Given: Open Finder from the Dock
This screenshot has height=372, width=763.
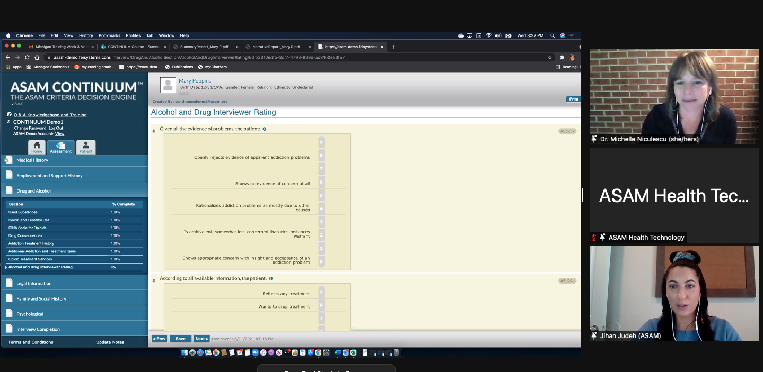Looking at the screenshot, I should 185,352.
